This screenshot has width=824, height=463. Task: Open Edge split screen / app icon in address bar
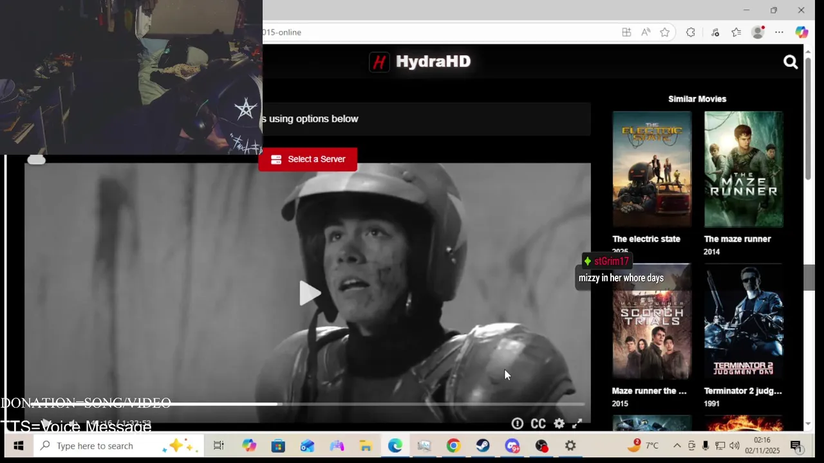(626, 32)
